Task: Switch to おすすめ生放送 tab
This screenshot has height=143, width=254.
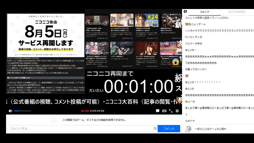Action: tap(237, 12)
